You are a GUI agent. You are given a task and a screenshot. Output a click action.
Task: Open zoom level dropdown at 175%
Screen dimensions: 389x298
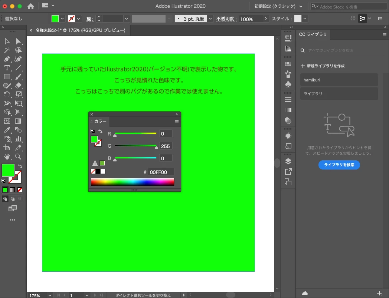point(50,295)
